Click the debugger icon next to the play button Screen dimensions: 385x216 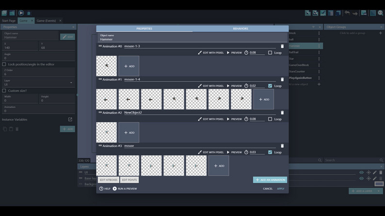[29, 13]
